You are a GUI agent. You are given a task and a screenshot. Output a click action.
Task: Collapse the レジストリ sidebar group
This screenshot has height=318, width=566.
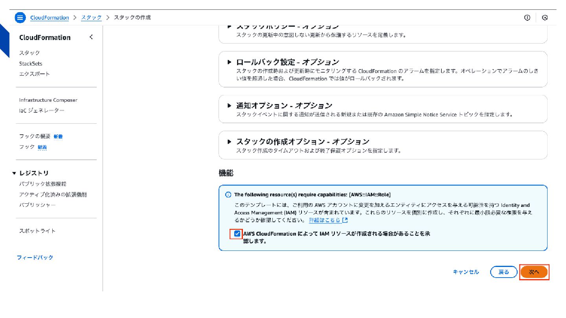[x=15, y=173]
